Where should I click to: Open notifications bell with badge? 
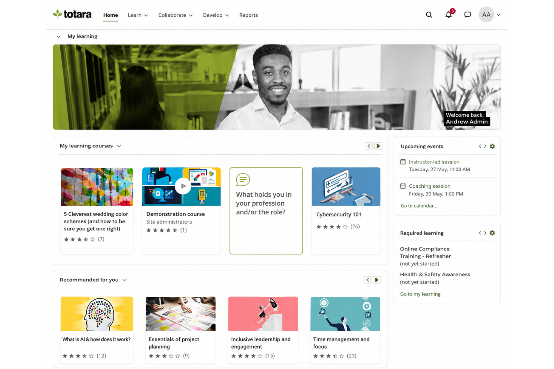pos(449,14)
